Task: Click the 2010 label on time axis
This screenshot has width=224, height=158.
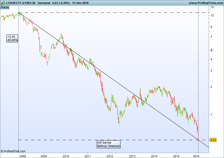Action: 66,156
